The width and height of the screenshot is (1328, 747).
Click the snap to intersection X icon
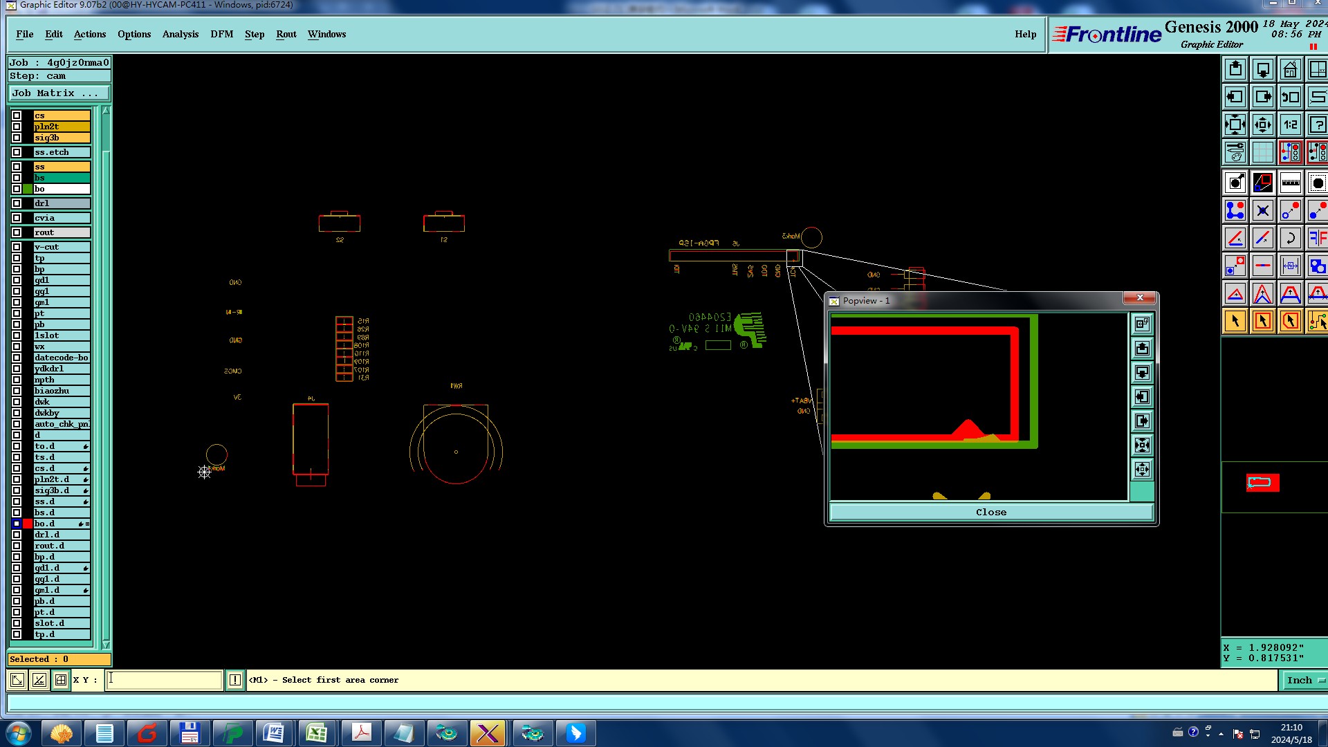point(1262,211)
